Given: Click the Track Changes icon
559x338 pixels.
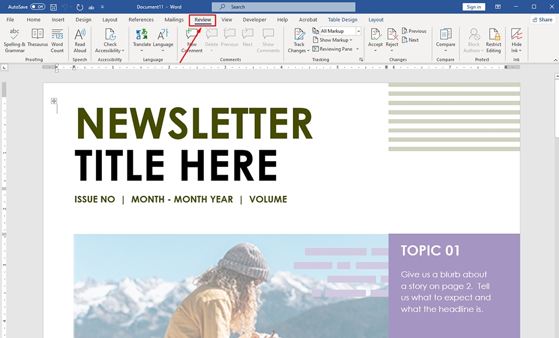Looking at the screenshot, I should point(299,34).
